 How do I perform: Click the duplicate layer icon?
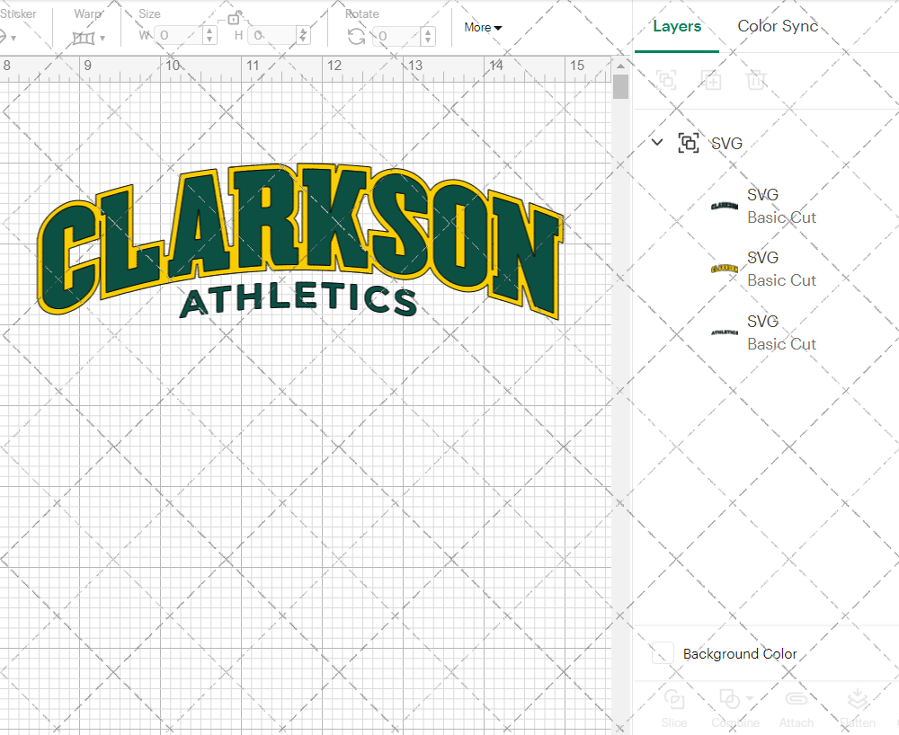(711, 81)
